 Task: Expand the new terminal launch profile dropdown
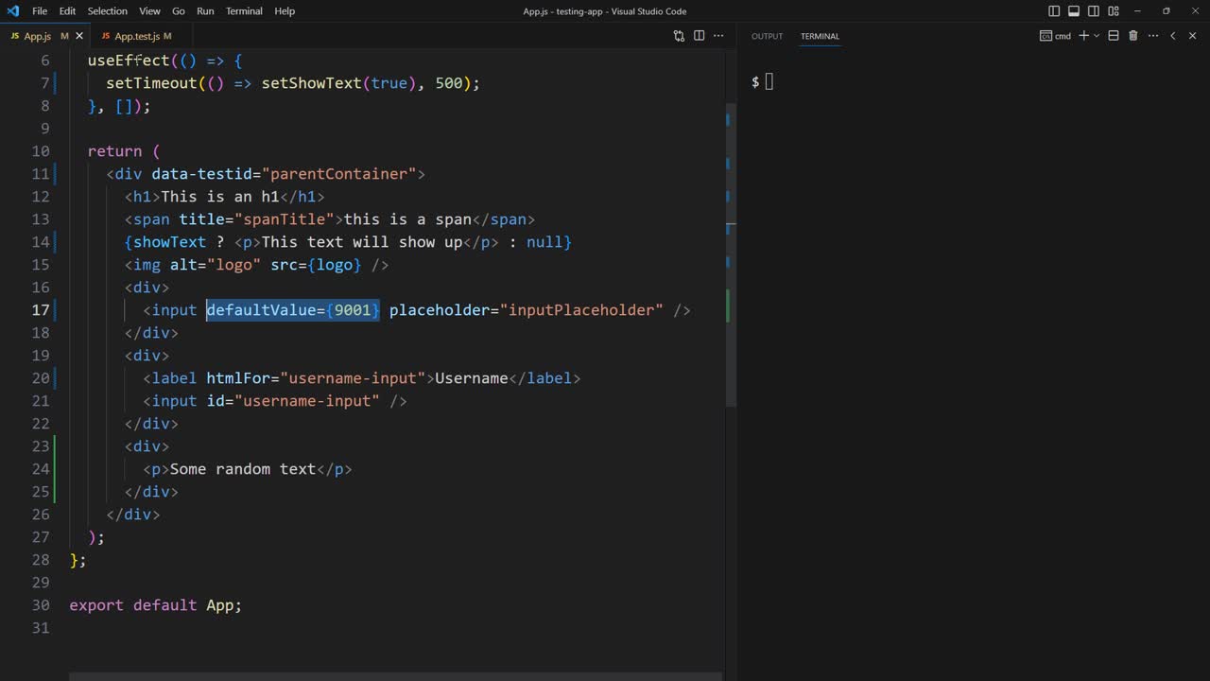pyautogui.click(x=1097, y=36)
